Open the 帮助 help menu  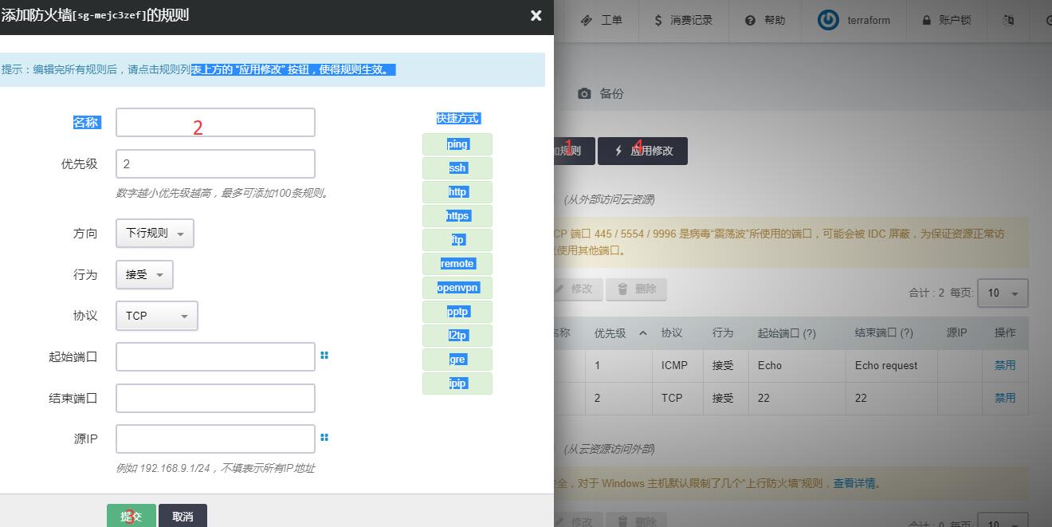pos(765,21)
